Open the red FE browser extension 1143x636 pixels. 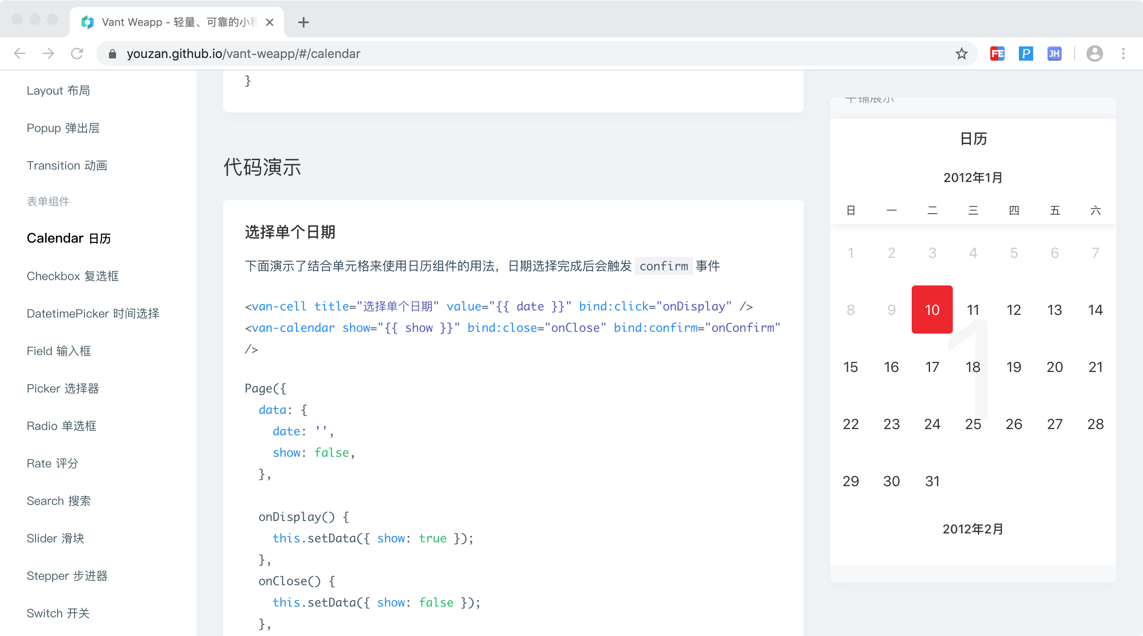997,54
